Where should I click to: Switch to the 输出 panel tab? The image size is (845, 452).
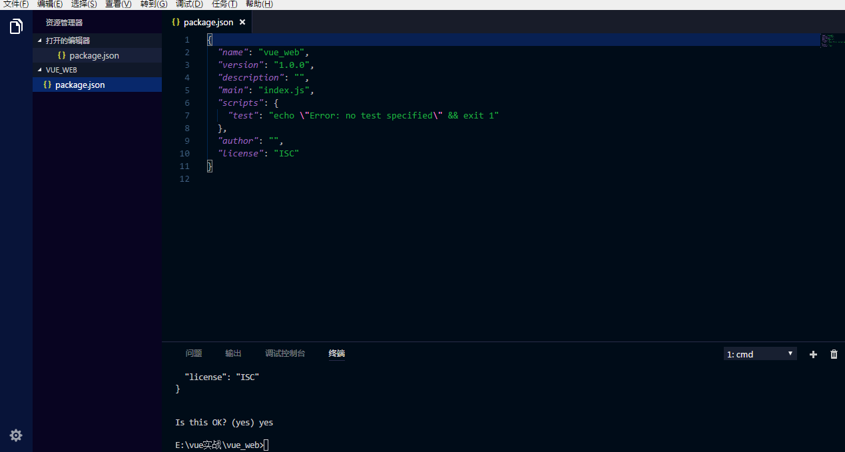[233, 353]
